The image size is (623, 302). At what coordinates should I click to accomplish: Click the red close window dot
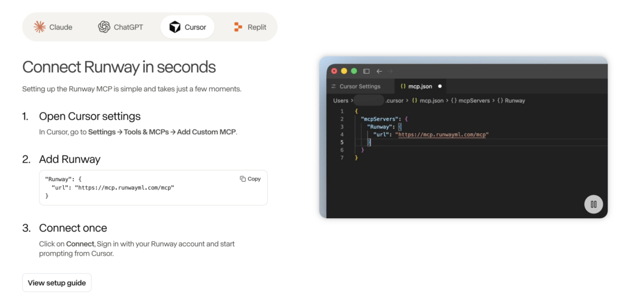334,72
